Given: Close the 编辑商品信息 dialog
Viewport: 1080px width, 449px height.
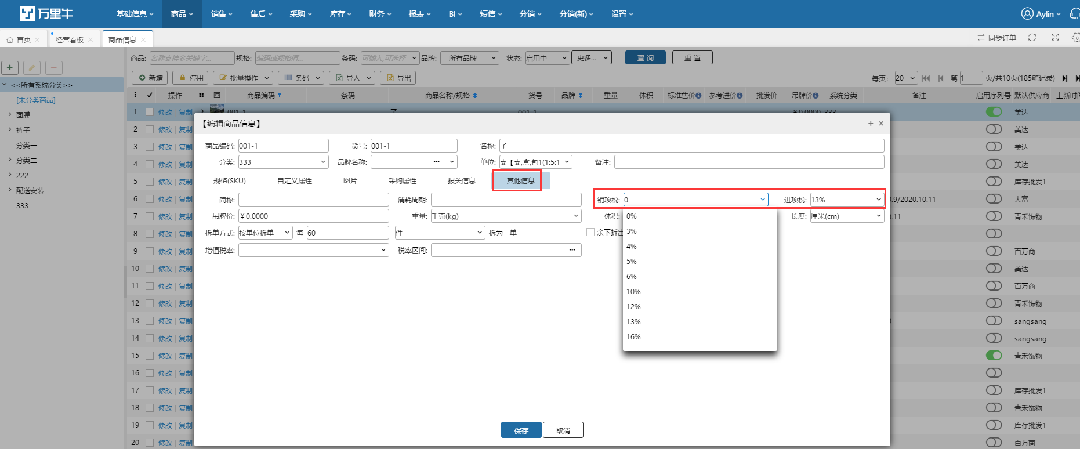Looking at the screenshot, I should (x=881, y=124).
